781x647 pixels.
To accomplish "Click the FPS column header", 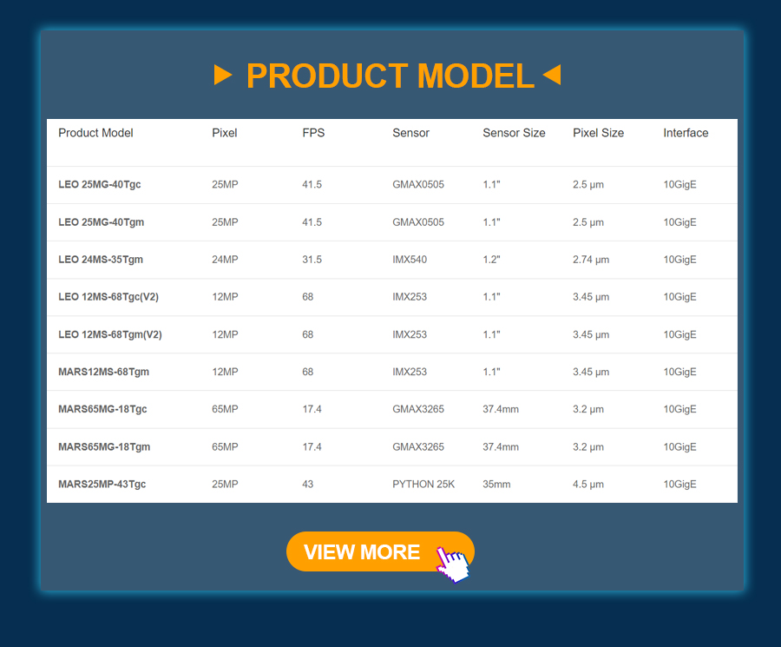I will (x=313, y=133).
